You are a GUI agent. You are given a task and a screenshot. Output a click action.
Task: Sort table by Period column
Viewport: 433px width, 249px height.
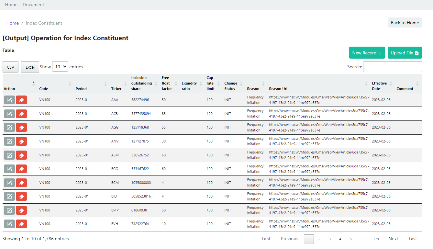point(92,84)
